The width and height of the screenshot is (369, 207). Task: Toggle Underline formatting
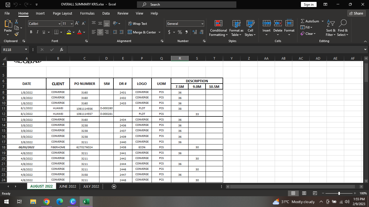pos(44,32)
